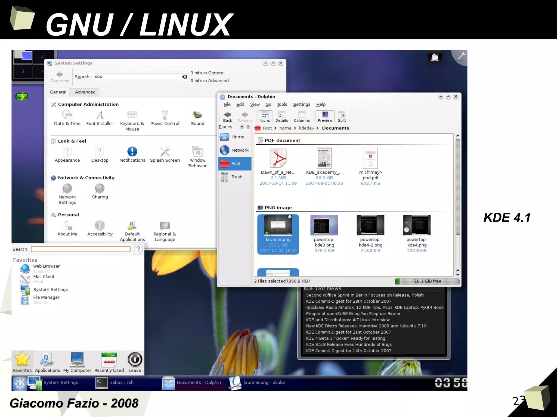Open Edit menu in Dolphin
557x417 pixels.
[x=240, y=104]
